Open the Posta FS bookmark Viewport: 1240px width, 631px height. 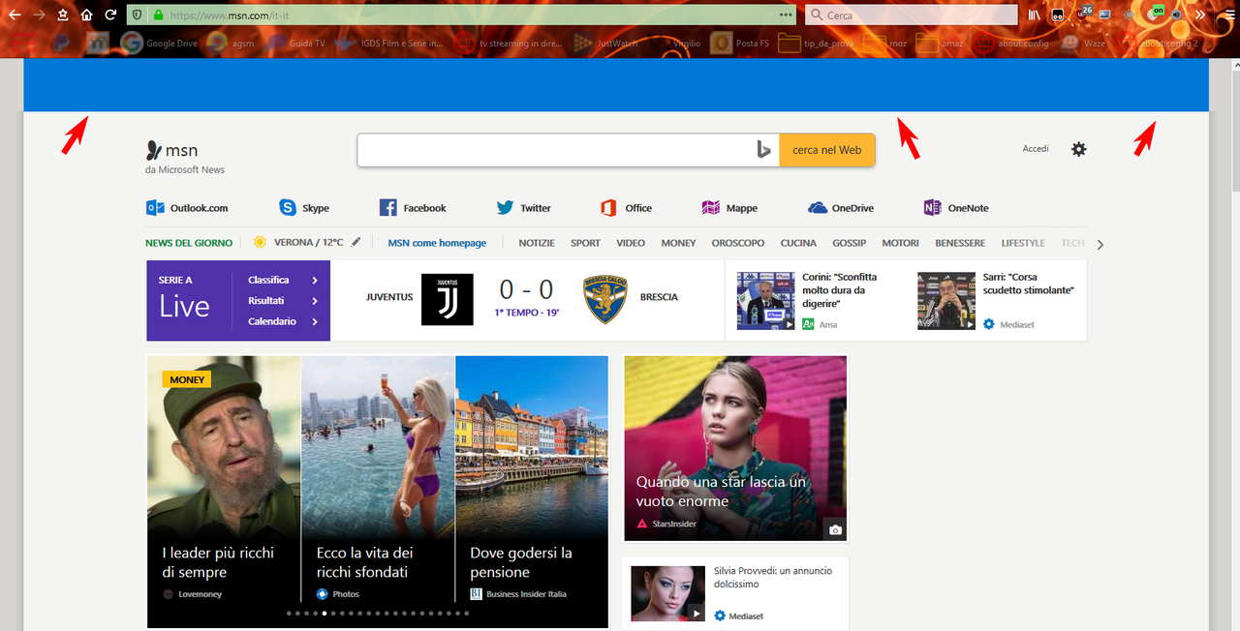pos(741,43)
